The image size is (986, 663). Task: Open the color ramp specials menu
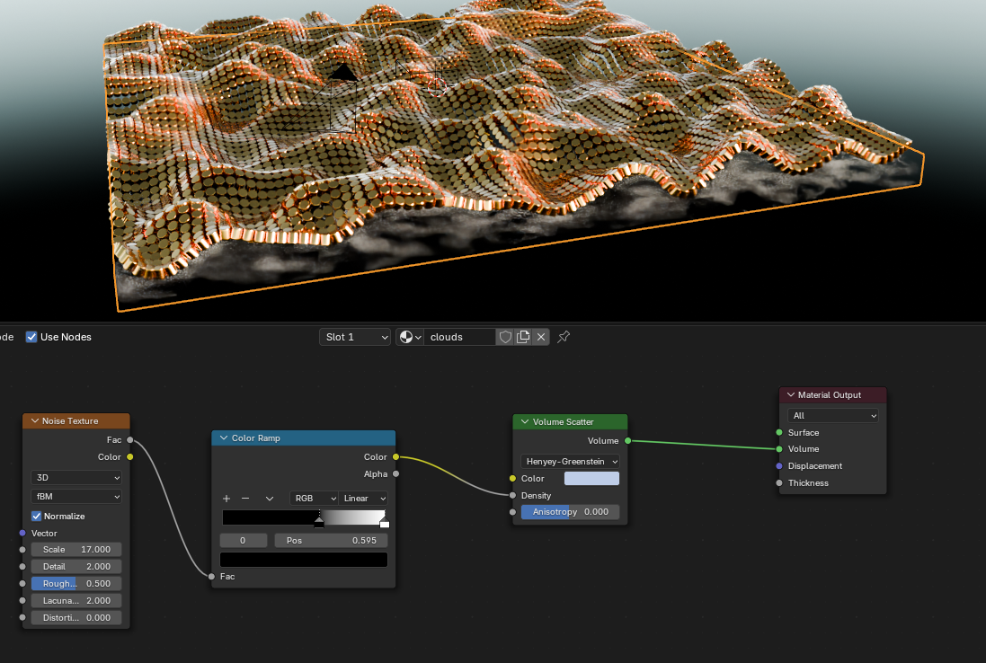[268, 498]
